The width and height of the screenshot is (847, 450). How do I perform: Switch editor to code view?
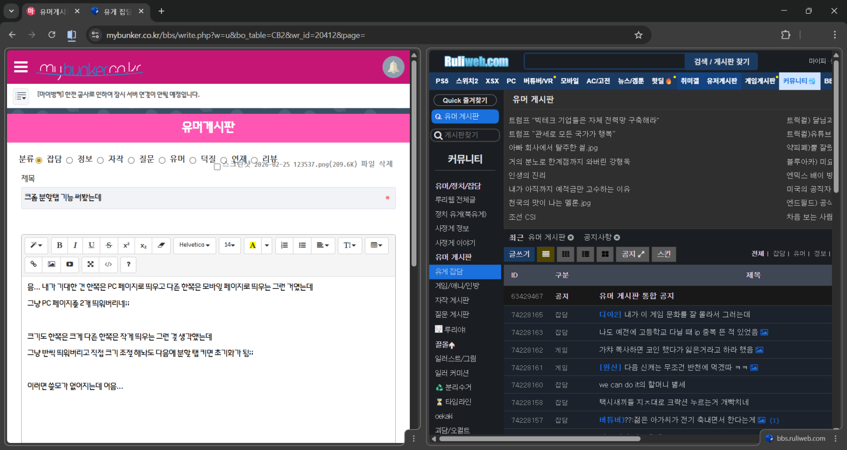point(108,265)
